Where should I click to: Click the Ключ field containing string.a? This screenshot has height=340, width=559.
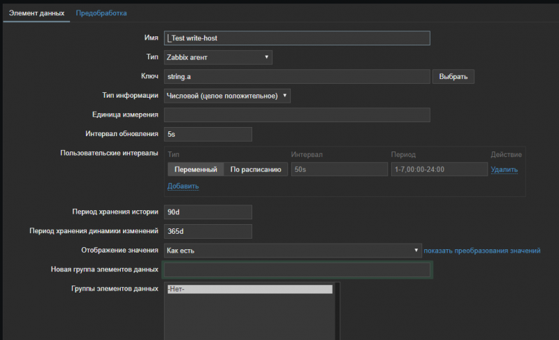(296, 77)
